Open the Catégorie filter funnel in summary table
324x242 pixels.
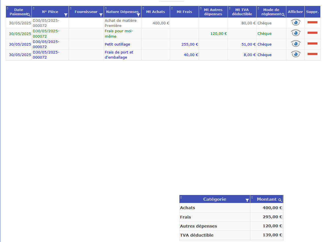tap(247, 200)
